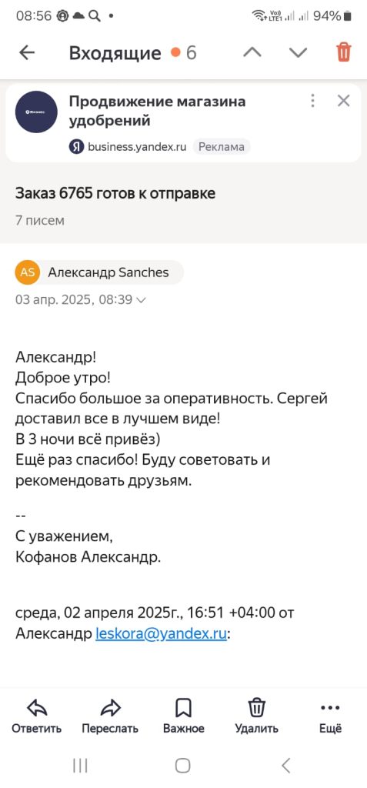Open previous message with up chevron
This screenshot has height=788, width=367.
tap(252, 53)
